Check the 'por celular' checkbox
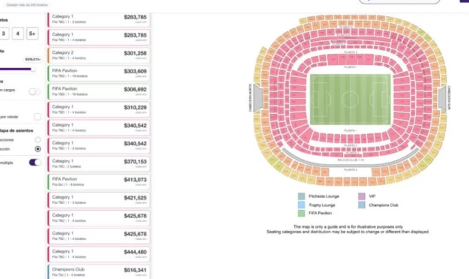 point(37,117)
